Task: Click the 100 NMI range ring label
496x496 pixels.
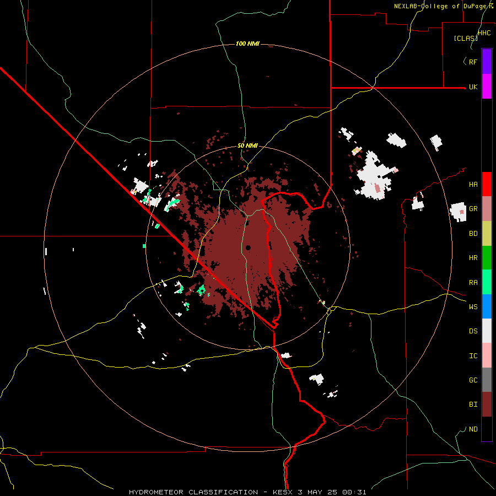Action: point(247,44)
